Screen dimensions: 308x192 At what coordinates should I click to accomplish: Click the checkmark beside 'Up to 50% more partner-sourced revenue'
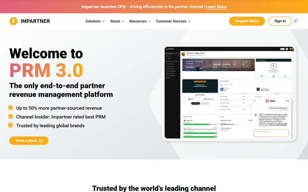pyautogui.click(x=11, y=108)
